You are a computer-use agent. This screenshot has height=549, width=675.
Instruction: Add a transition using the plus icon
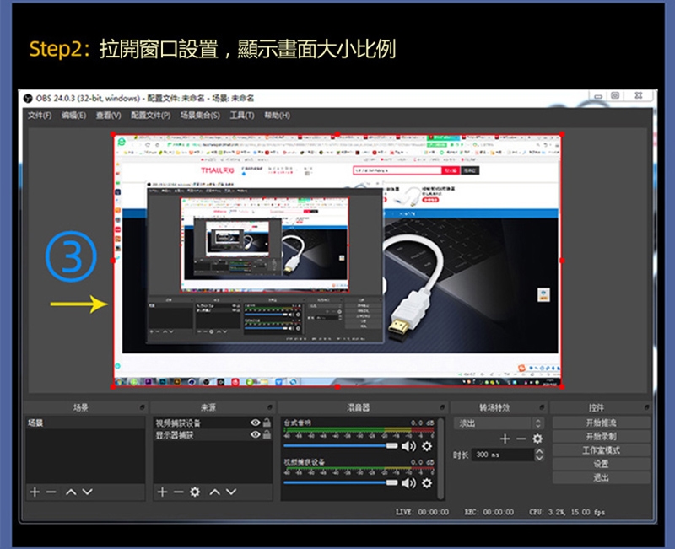click(505, 439)
